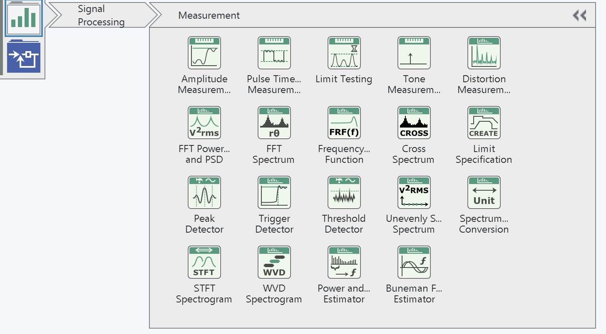Select the Unevenly Sampled Spectrum icon
Viewport: 606px width, 334px height.
coord(414,192)
